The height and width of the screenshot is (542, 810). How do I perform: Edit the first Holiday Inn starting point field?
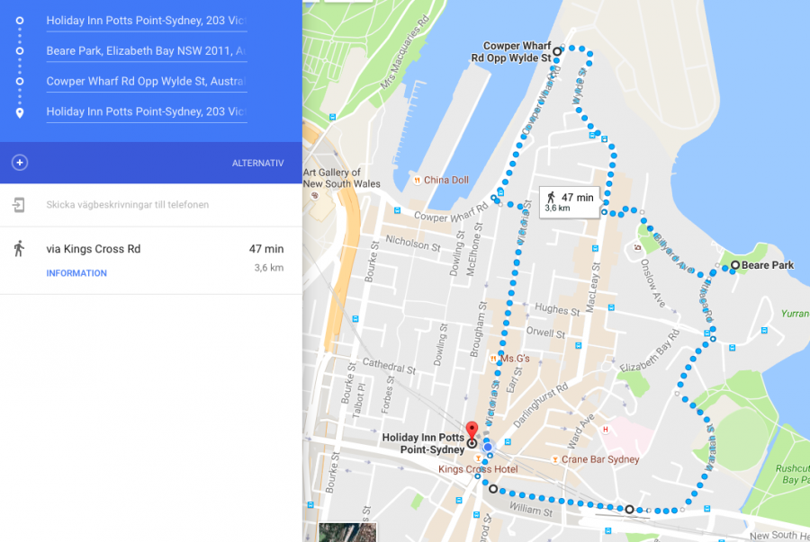tap(147, 21)
